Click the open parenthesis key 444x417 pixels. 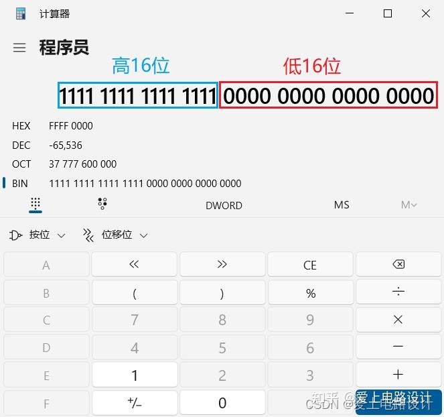click(135, 292)
